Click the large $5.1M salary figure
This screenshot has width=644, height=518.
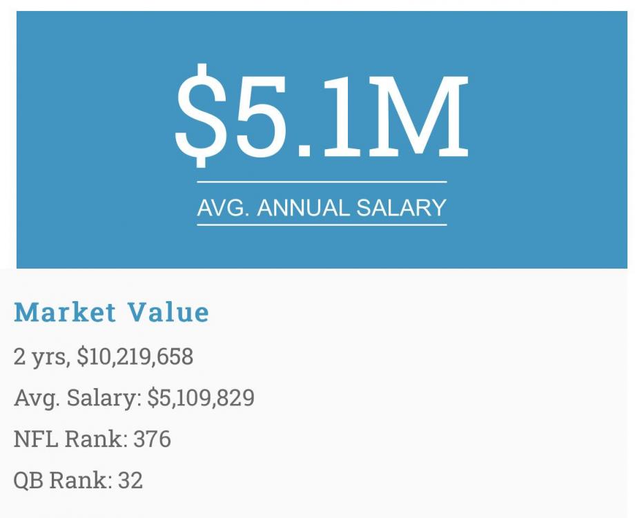click(322, 114)
